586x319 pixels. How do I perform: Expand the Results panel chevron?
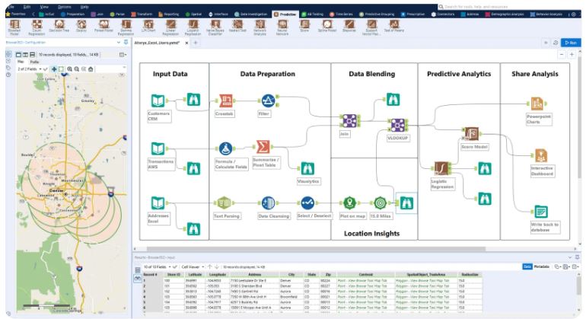(x=570, y=257)
